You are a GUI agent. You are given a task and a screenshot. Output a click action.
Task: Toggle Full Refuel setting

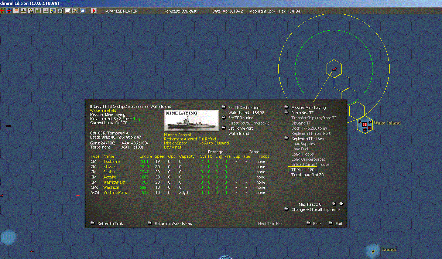pos(207,139)
